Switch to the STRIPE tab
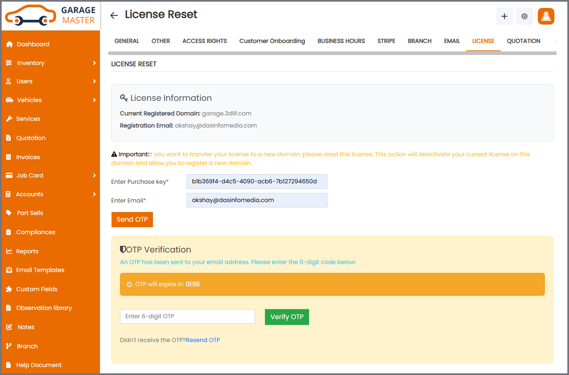The image size is (569, 375). point(386,41)
